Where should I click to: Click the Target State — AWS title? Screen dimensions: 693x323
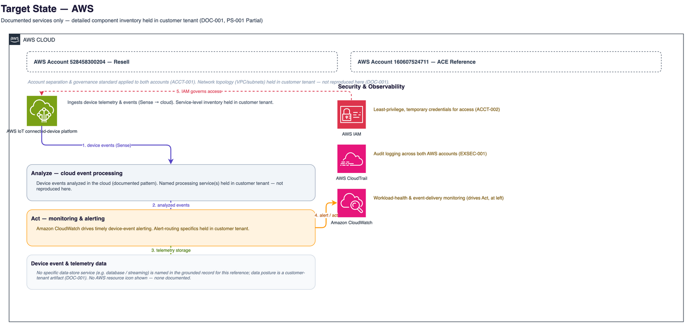coord(47,9)
